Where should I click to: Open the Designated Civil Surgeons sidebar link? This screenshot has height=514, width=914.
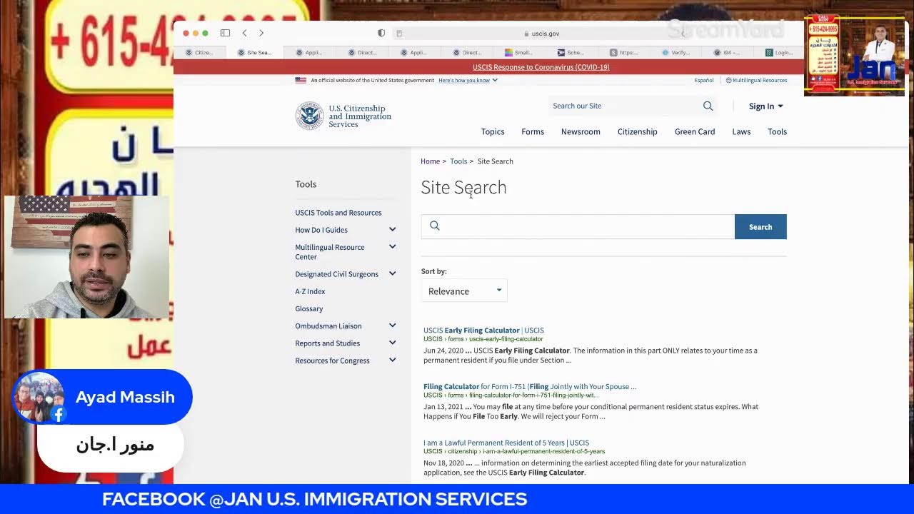click(337, 274)
